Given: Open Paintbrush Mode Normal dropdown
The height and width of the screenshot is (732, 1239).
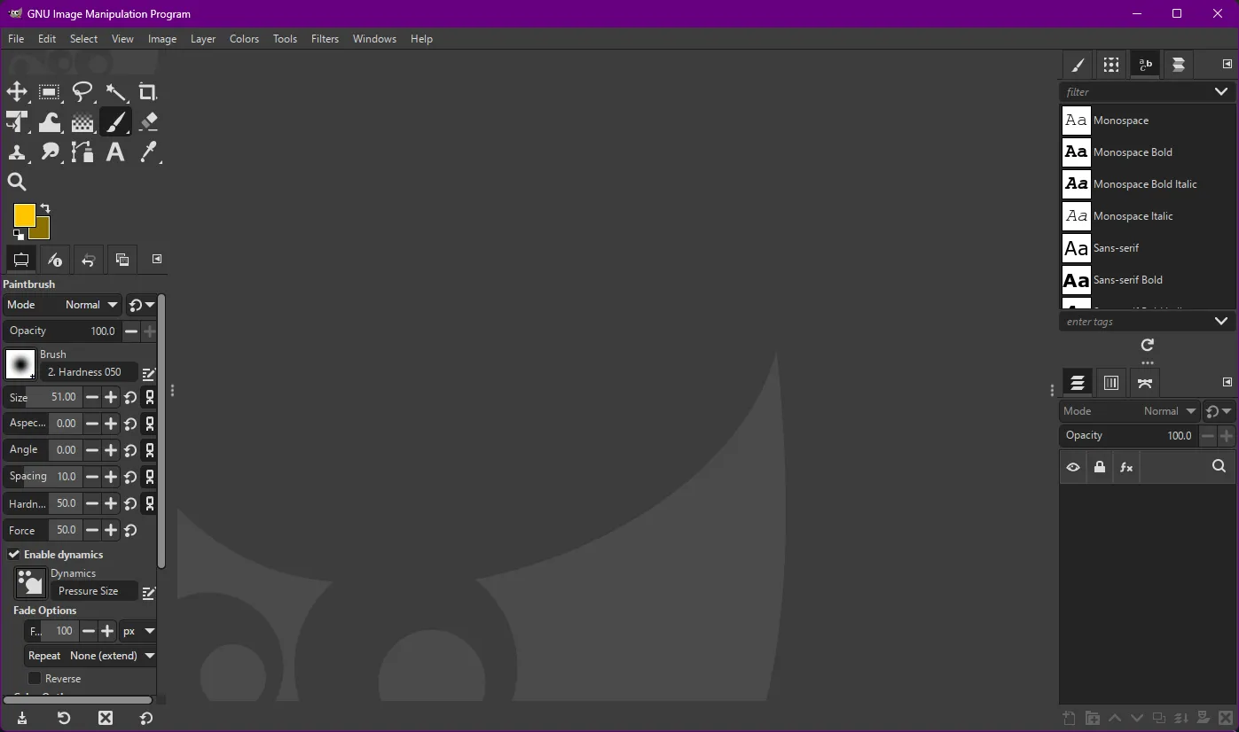Looking at the screenshot, I should pos(62,305).
